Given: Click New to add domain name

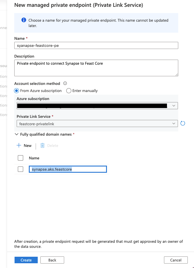Looking at the screenshot, I should coord(24,145).
